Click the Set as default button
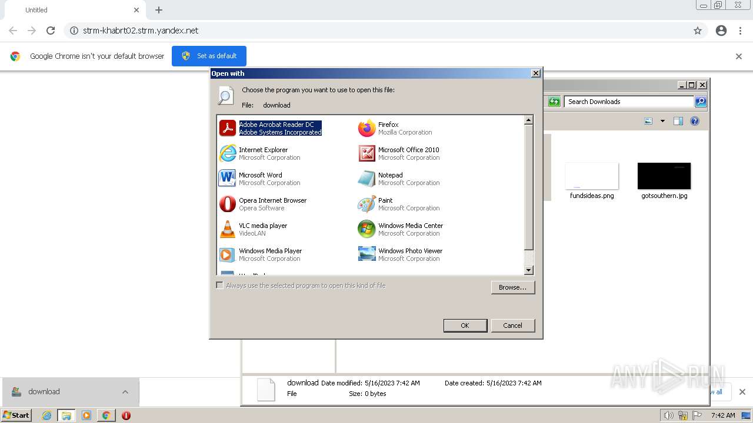Image resolution: width=753 pixels, height=423 pixels. (209, 56)
